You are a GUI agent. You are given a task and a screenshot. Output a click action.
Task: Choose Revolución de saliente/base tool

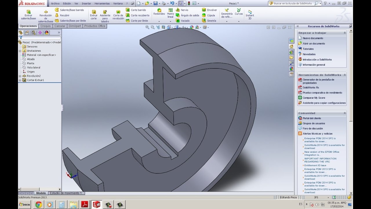click(x=46, y=16)
